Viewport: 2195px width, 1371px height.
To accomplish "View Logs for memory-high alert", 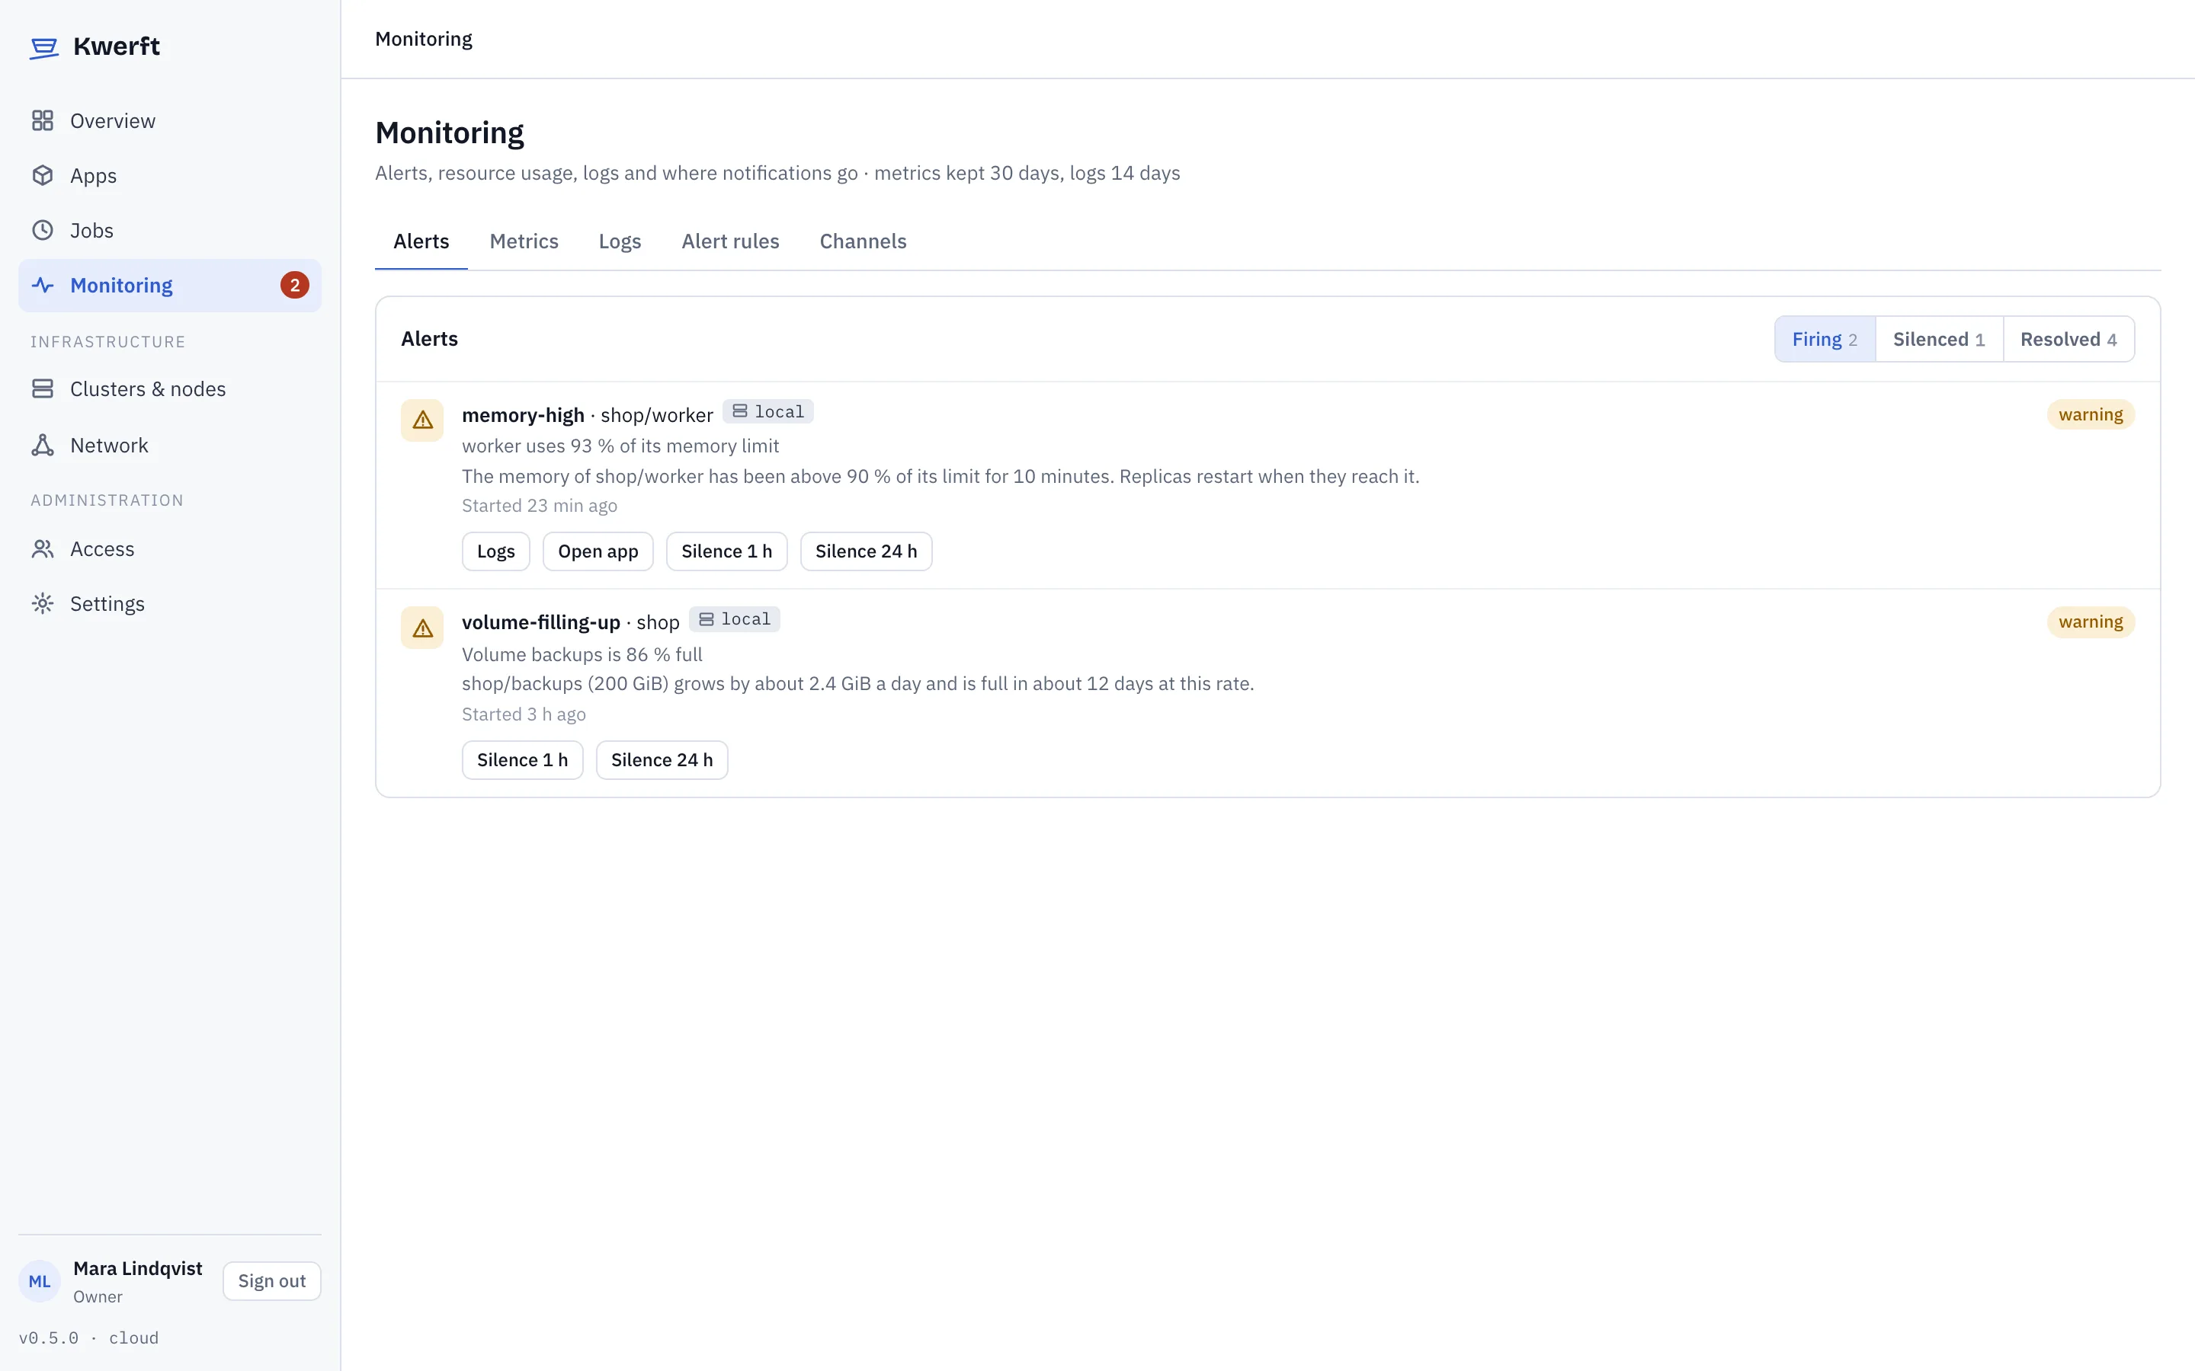I will (x=495, y=551).
